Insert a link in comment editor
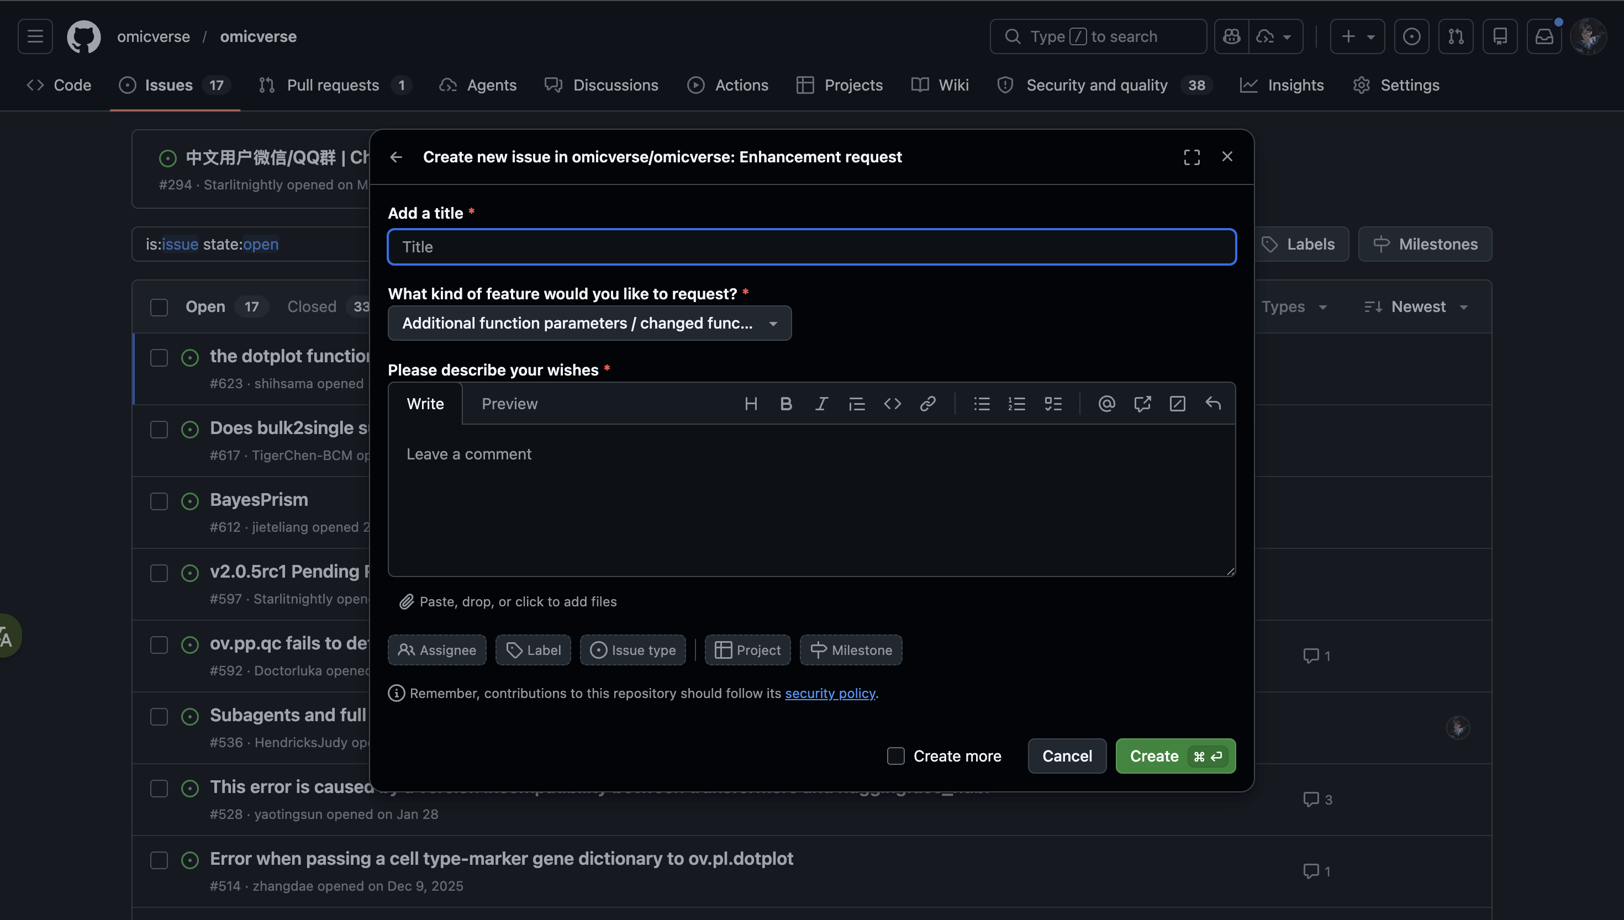Image resolution: width=1624 pixels, height=920 pixels. click(927, 404)
